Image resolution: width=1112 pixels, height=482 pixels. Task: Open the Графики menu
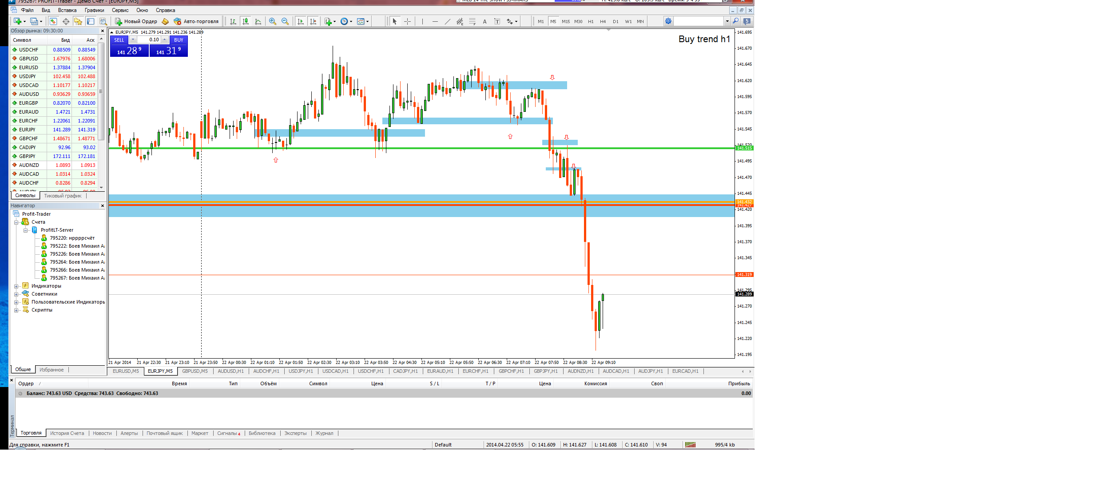[94, 10]
